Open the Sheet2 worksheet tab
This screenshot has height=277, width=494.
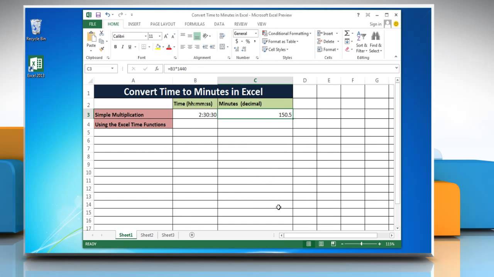[x=147, y=235]
